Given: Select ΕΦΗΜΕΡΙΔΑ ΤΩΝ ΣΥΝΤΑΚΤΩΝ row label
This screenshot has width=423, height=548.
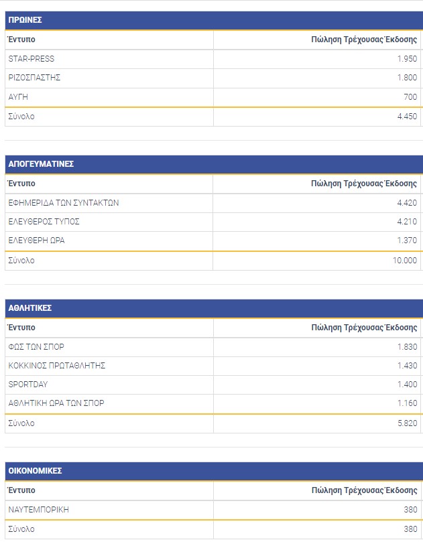Looking at the screenshot, I should pyautogui.click(x=64, y=203).
